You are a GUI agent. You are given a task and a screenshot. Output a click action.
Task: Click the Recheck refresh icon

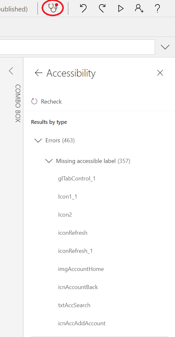(34, 101)
